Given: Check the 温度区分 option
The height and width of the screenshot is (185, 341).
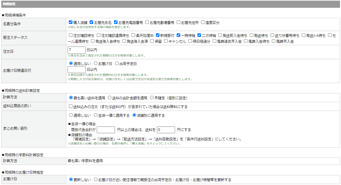Looking at the screenshot, I should coord(203,23).
